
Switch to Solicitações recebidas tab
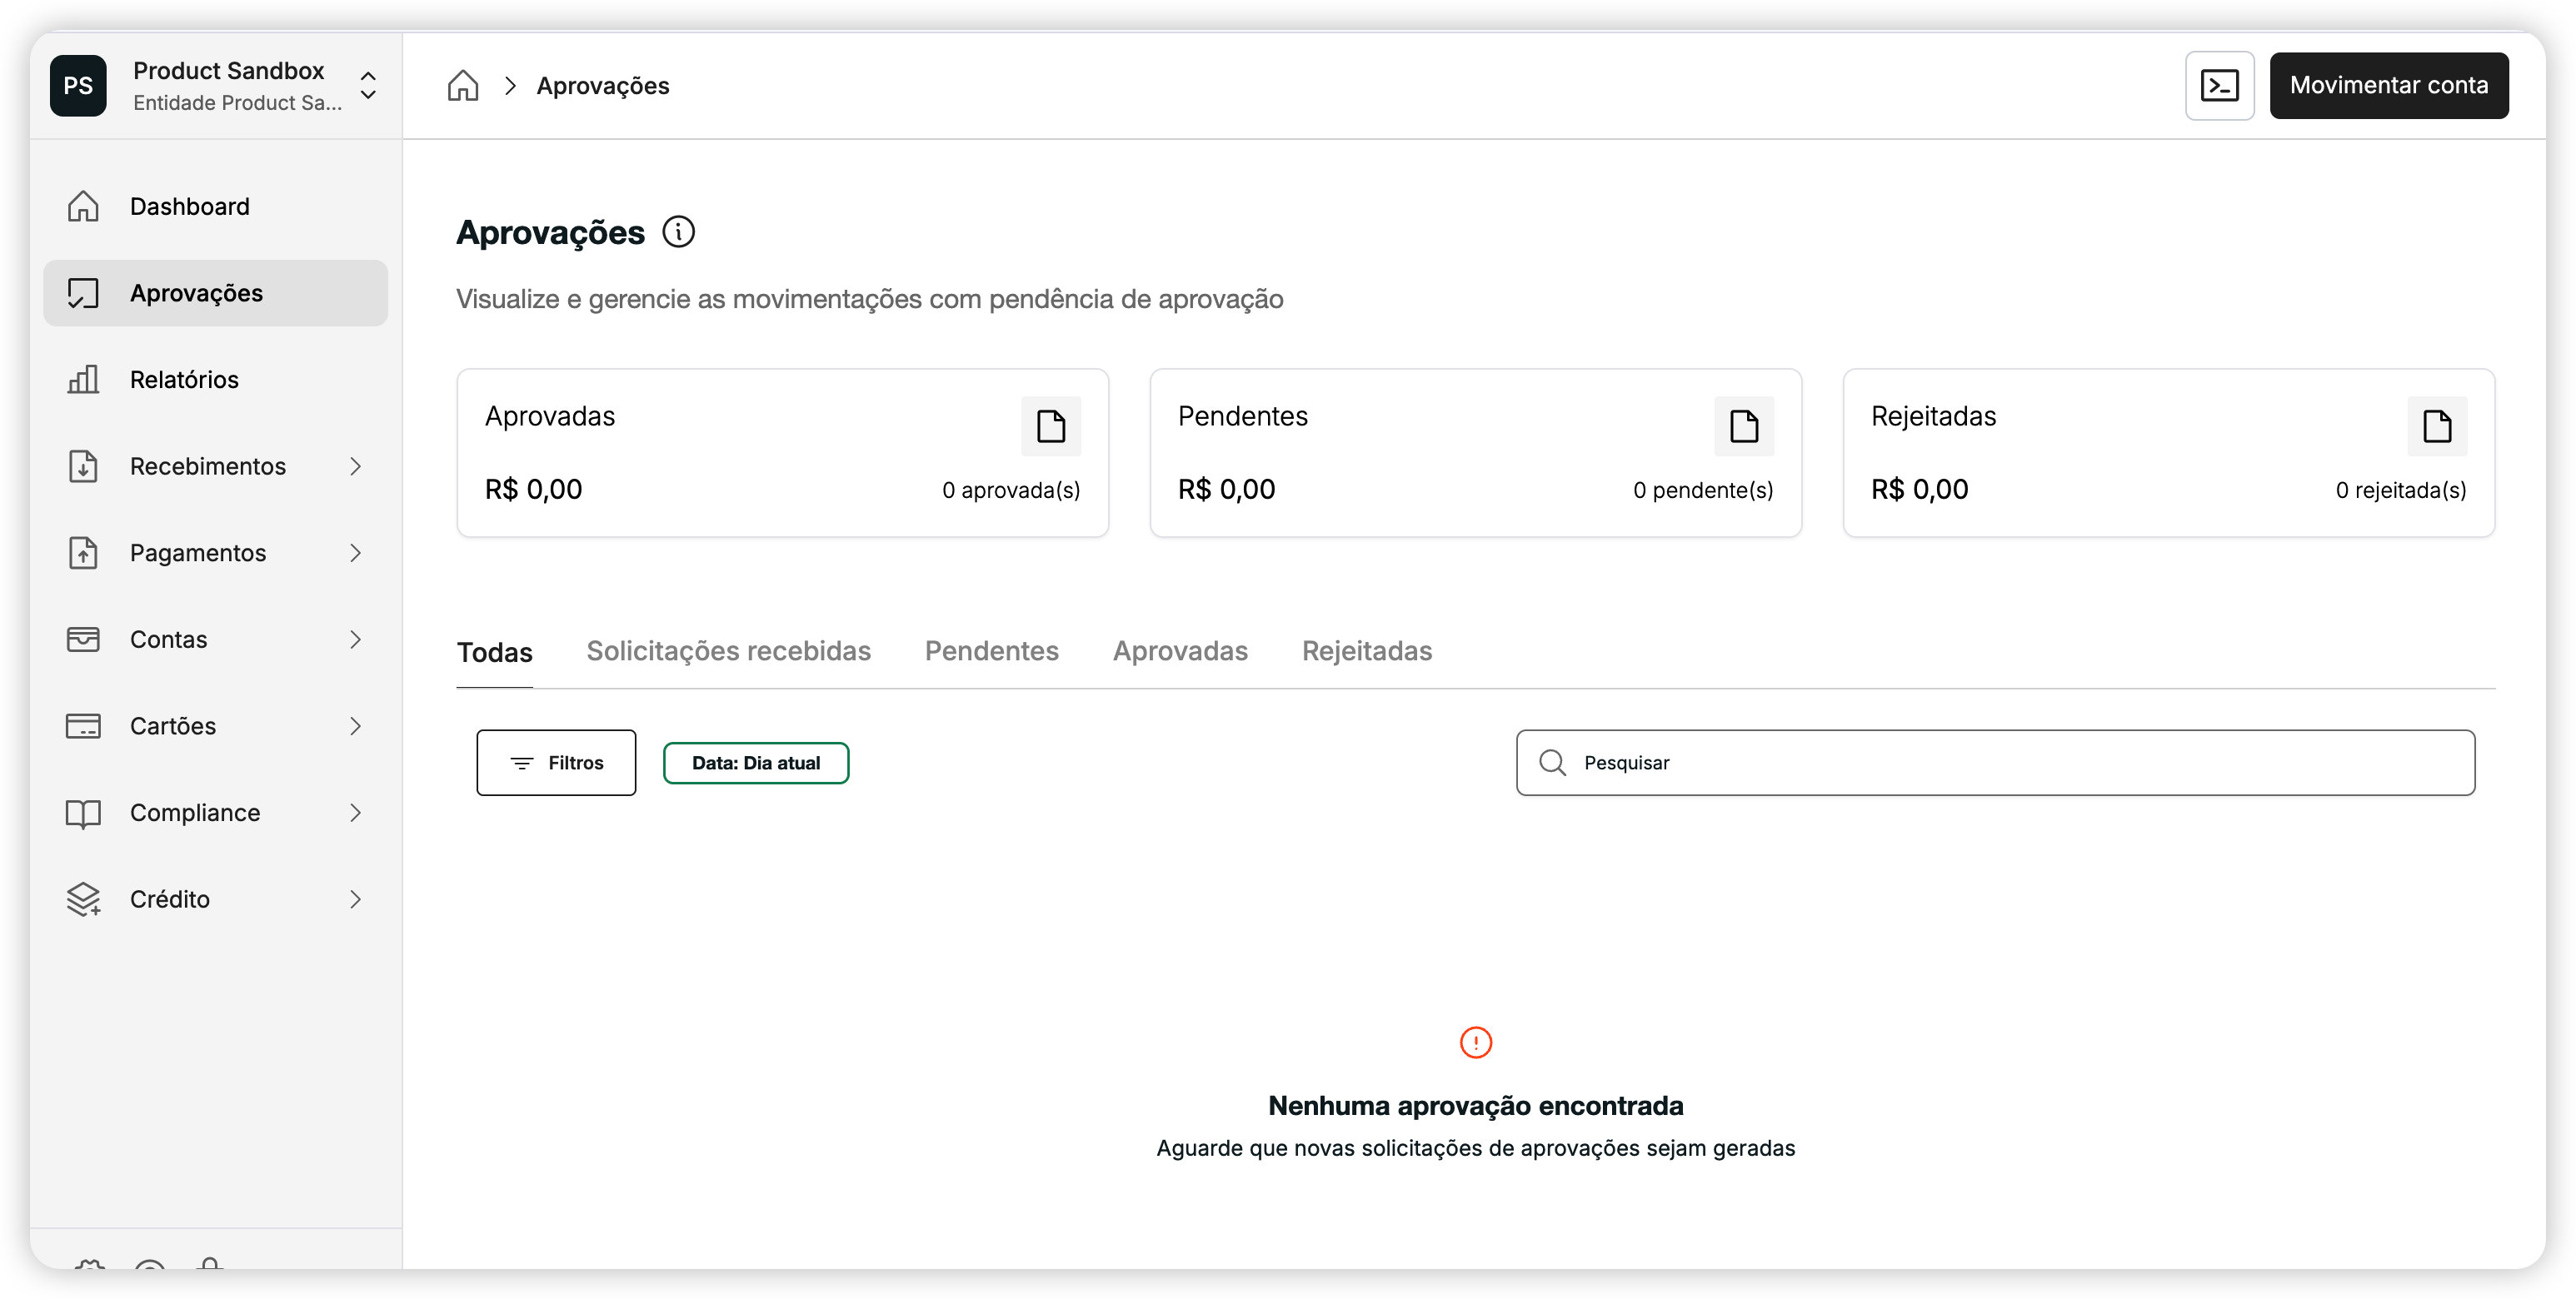728,651
